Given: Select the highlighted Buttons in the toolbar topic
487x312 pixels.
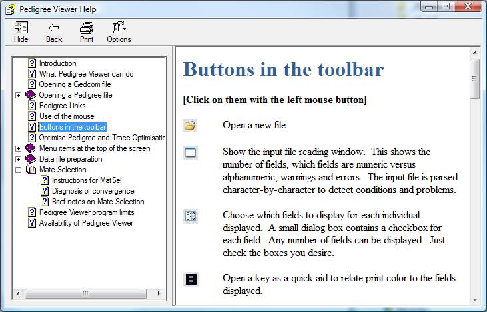Looking at the screenshot, I should click(73, 127).
